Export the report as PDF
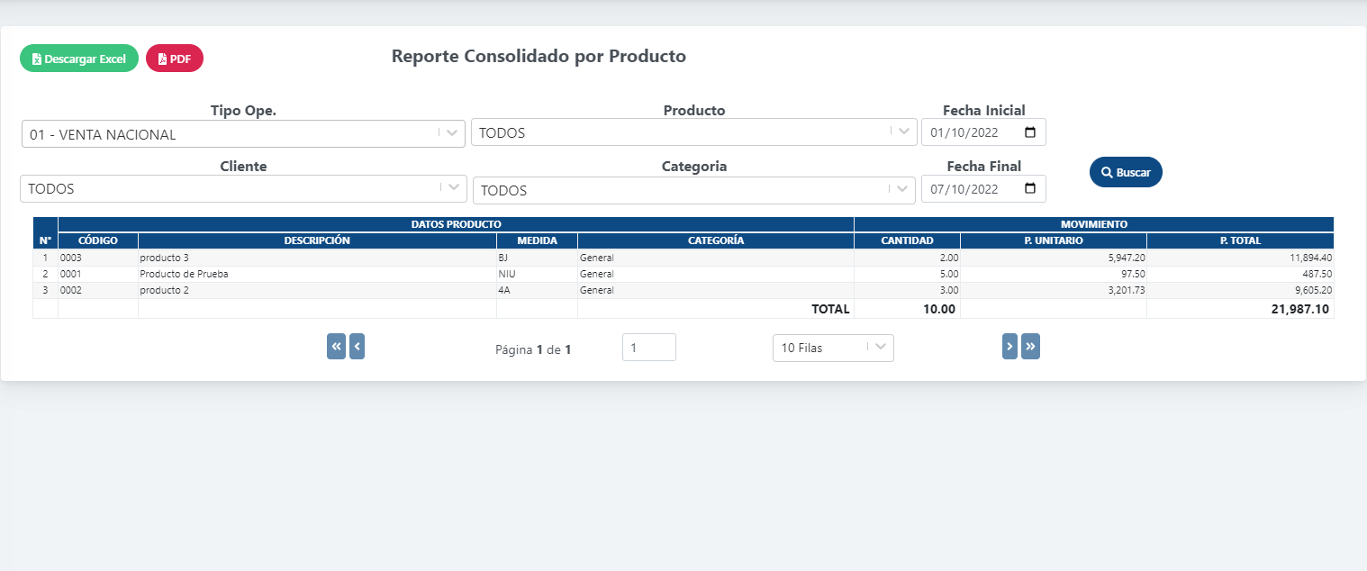Image resolution: width=1367 pixels, height=571 pixels. pyautogui.click(x=175, y=59)
